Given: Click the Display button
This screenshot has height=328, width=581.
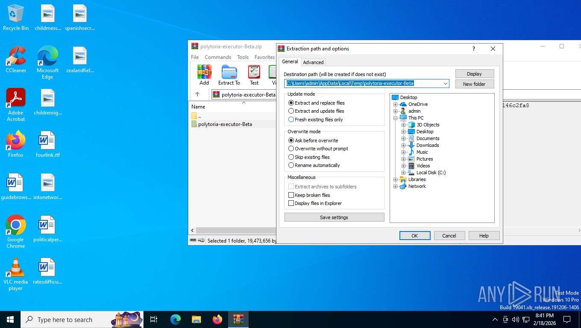Looking at the screenshot, I should 474,74.
